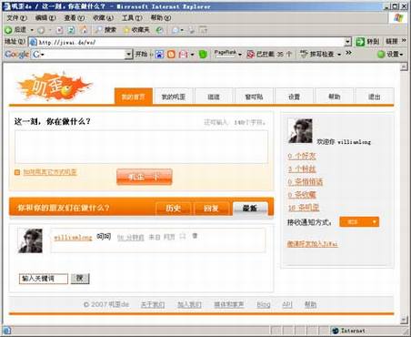
Task: Click the IE Back (后退) arrow icon
Action: click(8, 30)
